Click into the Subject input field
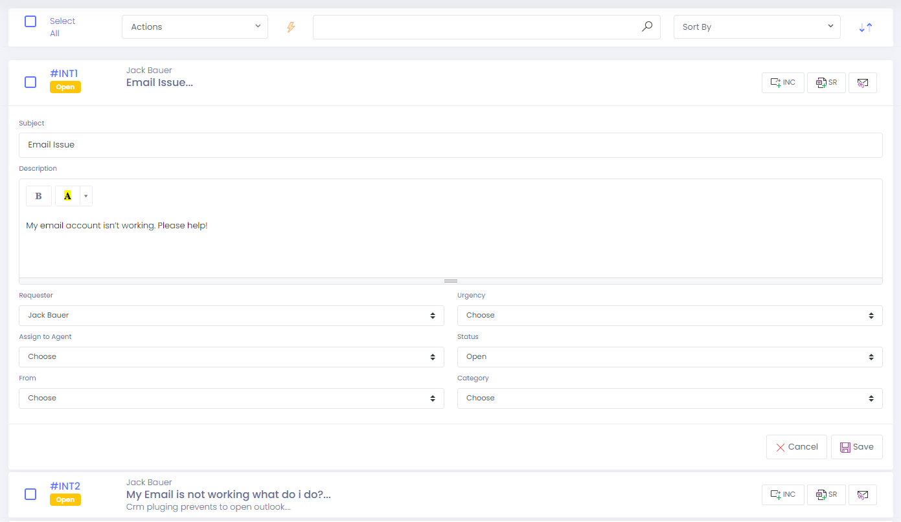The height and width of the screenshot is (522, 901). [450, 145]
